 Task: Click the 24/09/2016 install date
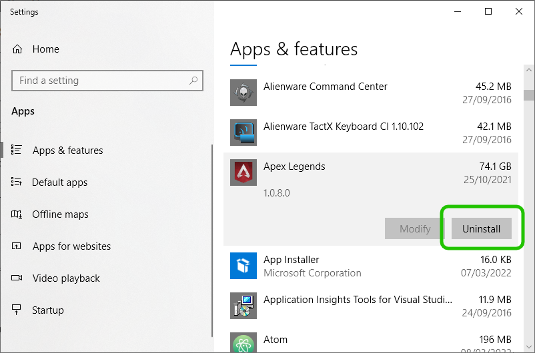point(486,313)
